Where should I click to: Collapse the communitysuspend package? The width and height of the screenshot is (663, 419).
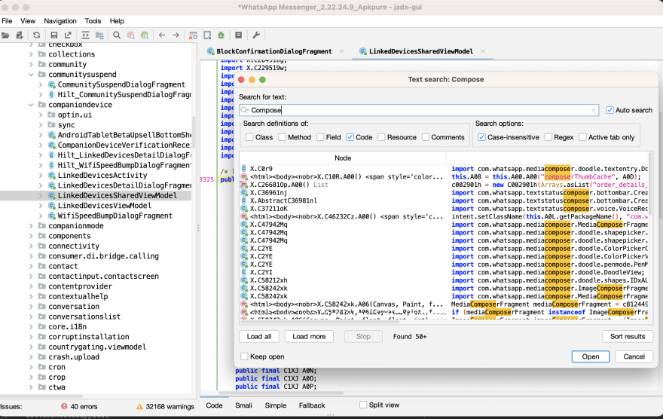coord(31,75)
